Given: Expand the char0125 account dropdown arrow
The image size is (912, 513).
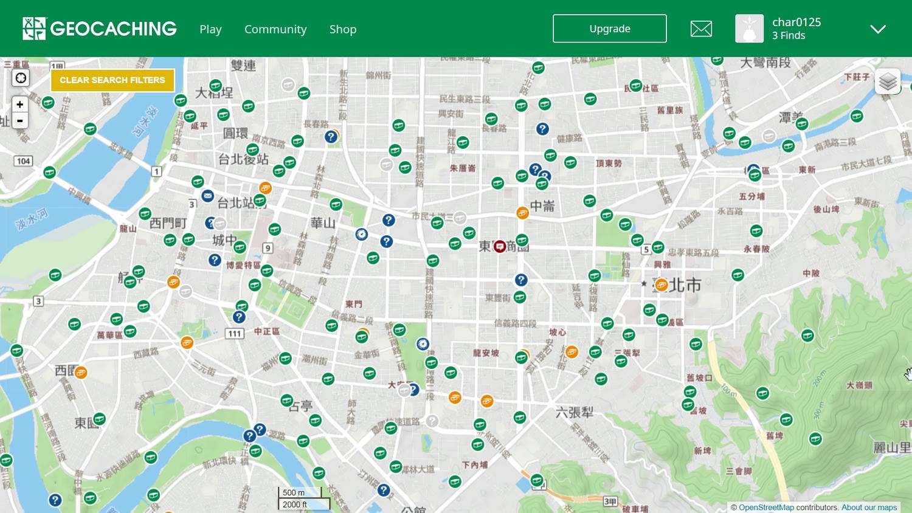Looking at the screenshot, I should 877,29.
